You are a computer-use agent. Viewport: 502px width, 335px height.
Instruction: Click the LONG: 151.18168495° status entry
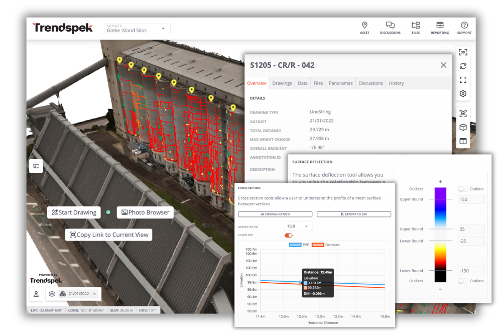[86, 310]
